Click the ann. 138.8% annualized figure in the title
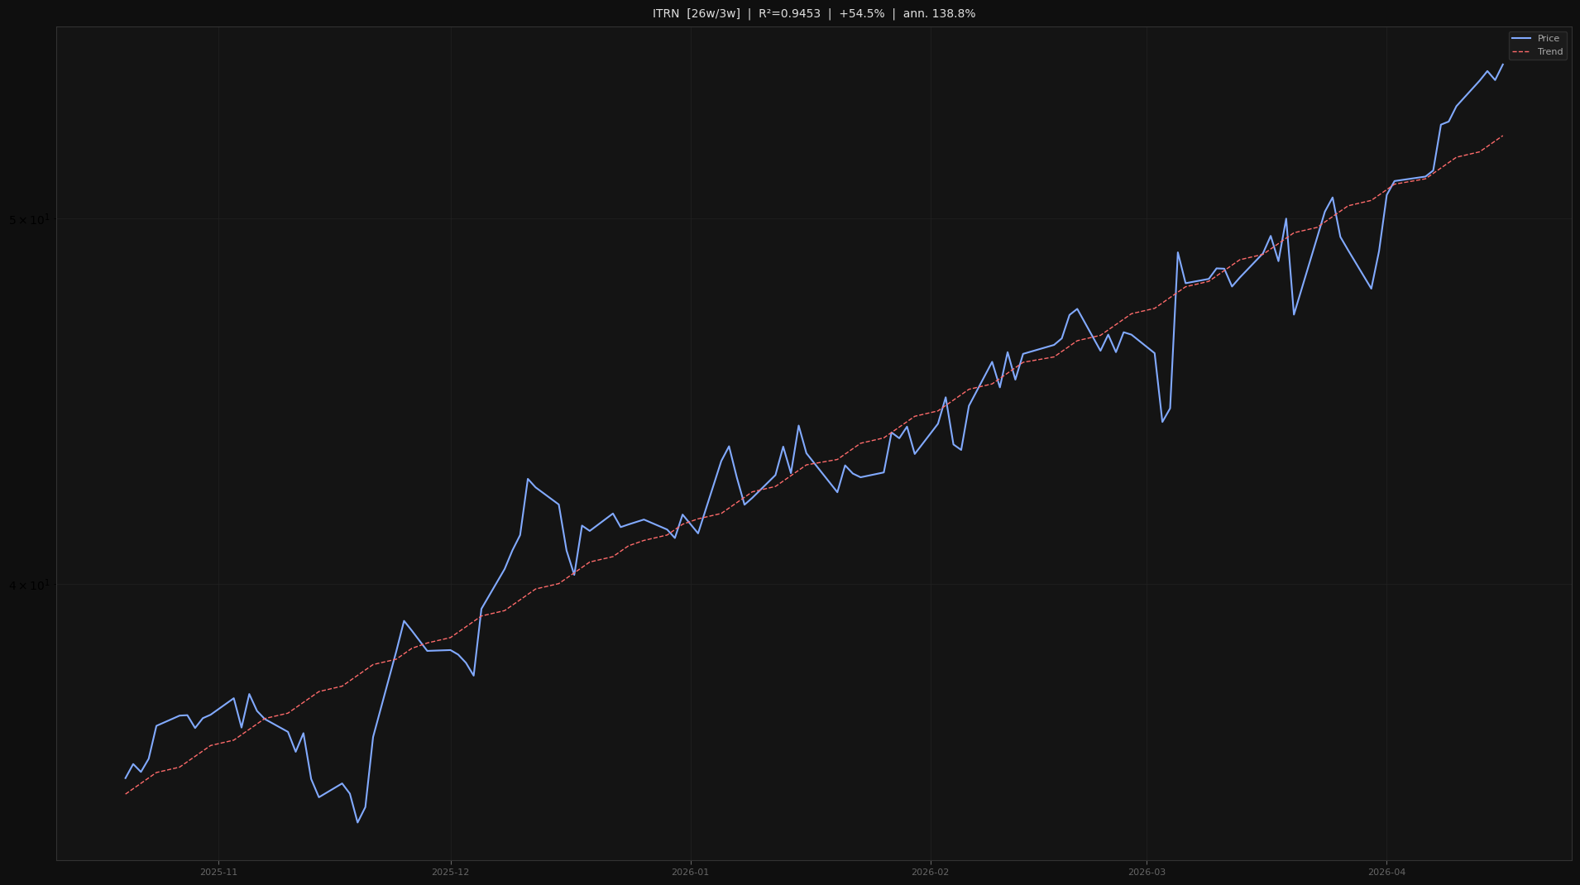This screenshot has height=885, width=1580. pos(939,13)
